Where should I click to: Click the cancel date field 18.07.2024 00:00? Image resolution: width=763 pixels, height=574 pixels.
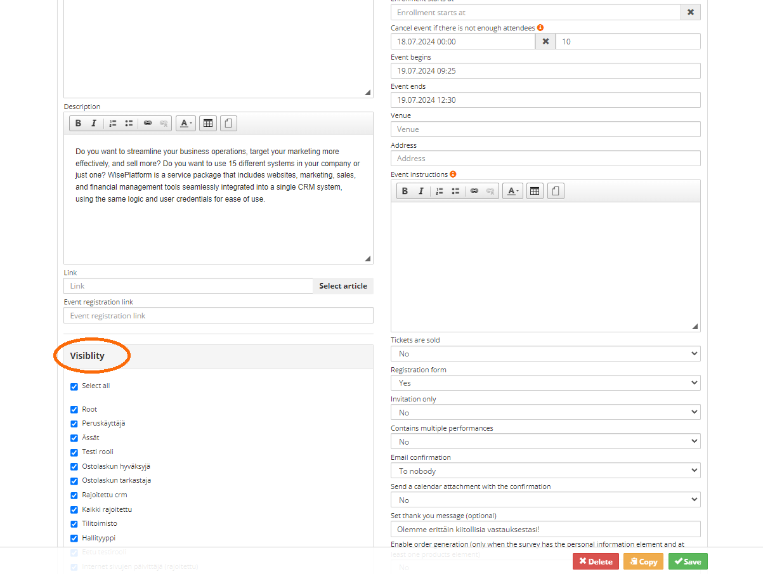coord(463,41)
